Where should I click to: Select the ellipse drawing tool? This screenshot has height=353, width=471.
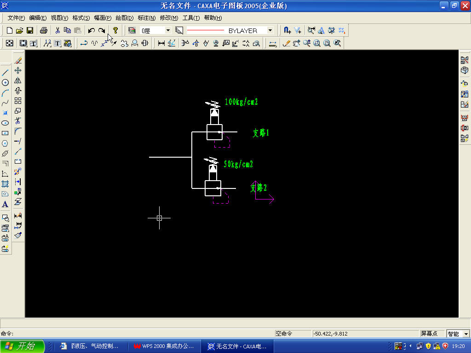coord(5,123)
